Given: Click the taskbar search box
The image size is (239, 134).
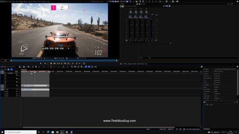Looking at the screenshot, I should pyautogui.click(x=21, y=132).
